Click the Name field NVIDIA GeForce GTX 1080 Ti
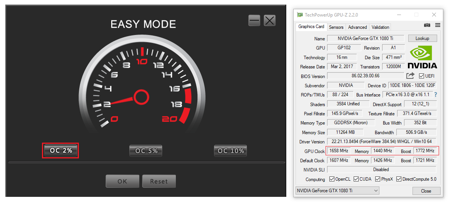This screenshot has height=203, width=451. tap(366, 38)
